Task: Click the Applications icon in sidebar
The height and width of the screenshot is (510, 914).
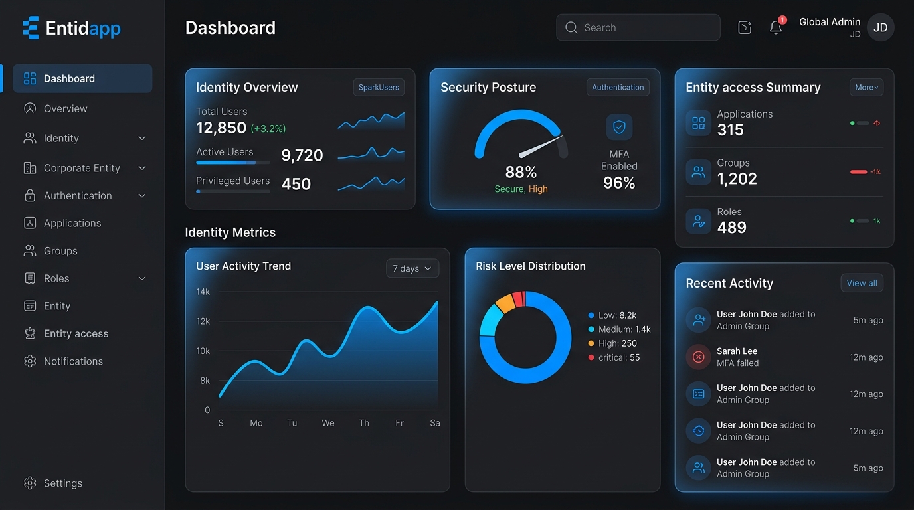Action: tap(30, 223)
